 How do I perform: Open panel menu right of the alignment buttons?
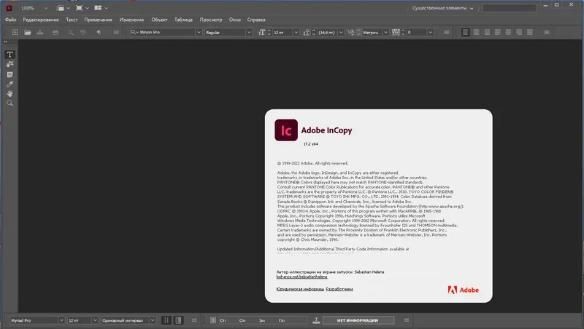click(x=547, y=32)
